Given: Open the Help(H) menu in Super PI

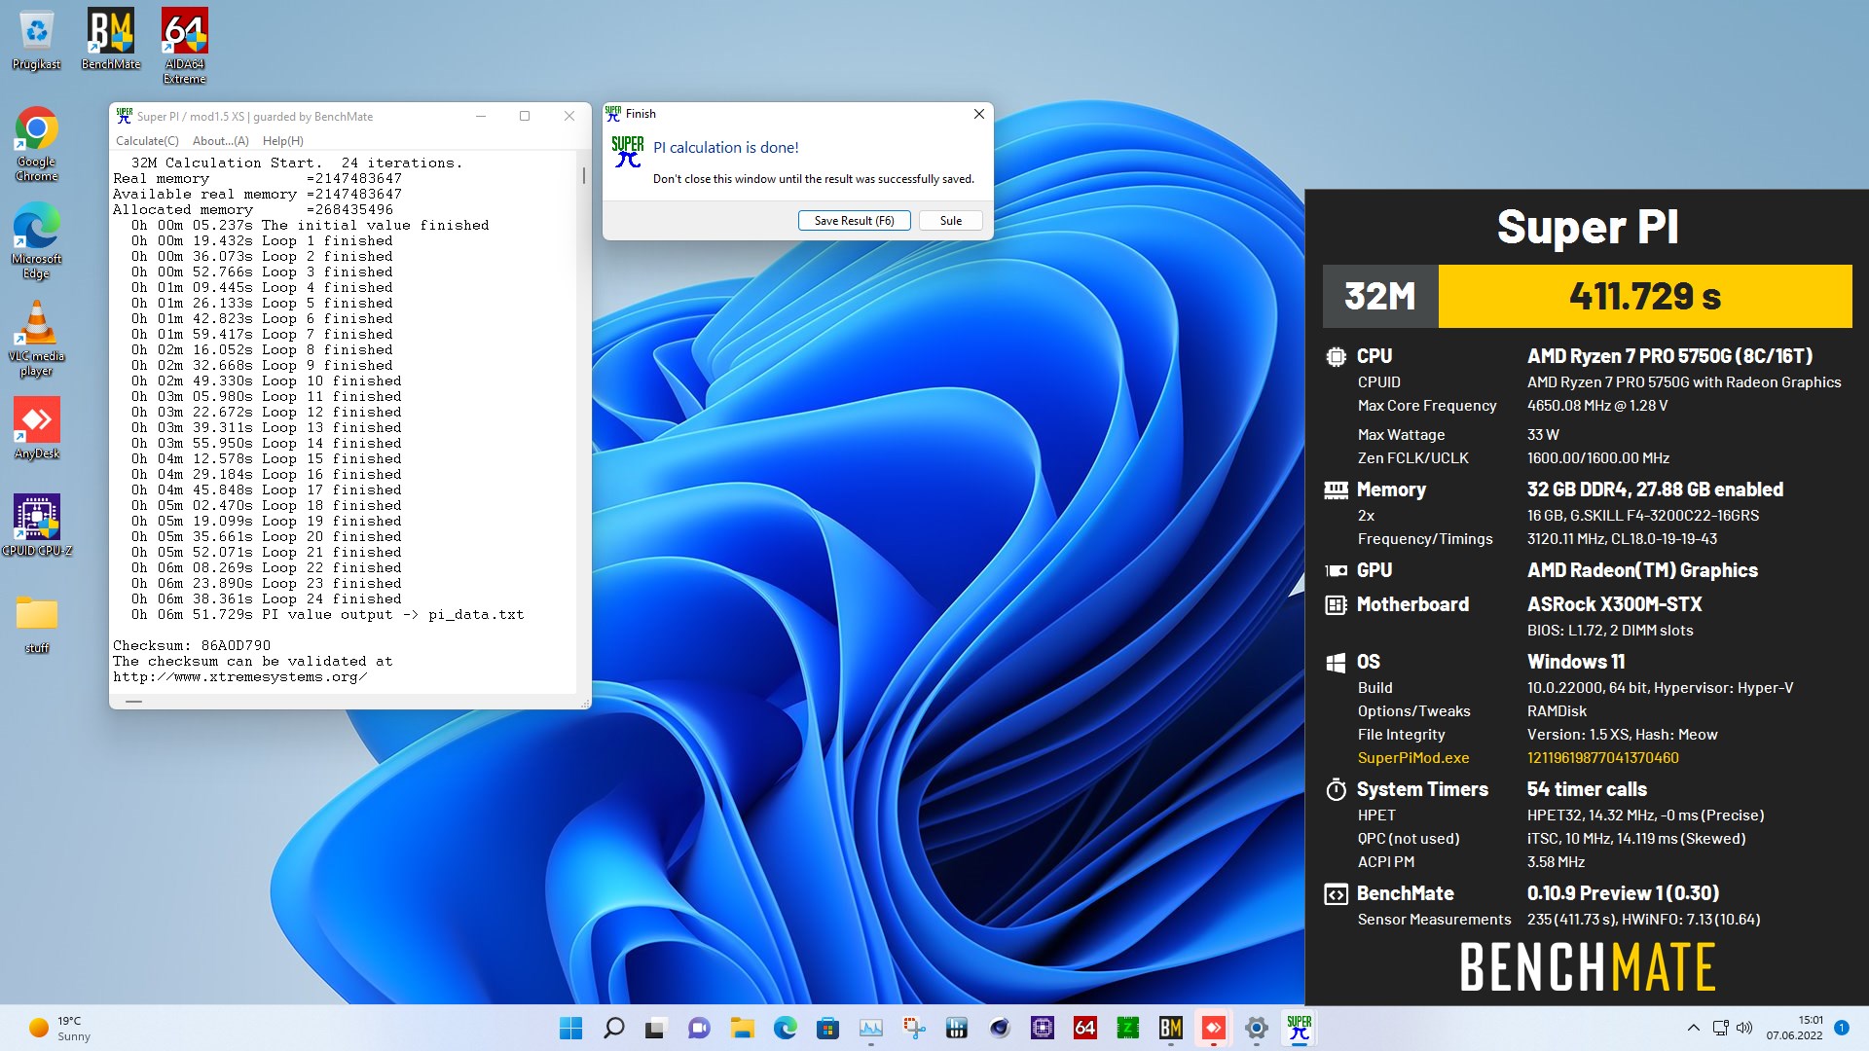Looking at the screenshot, I should (x=283, y=141).
